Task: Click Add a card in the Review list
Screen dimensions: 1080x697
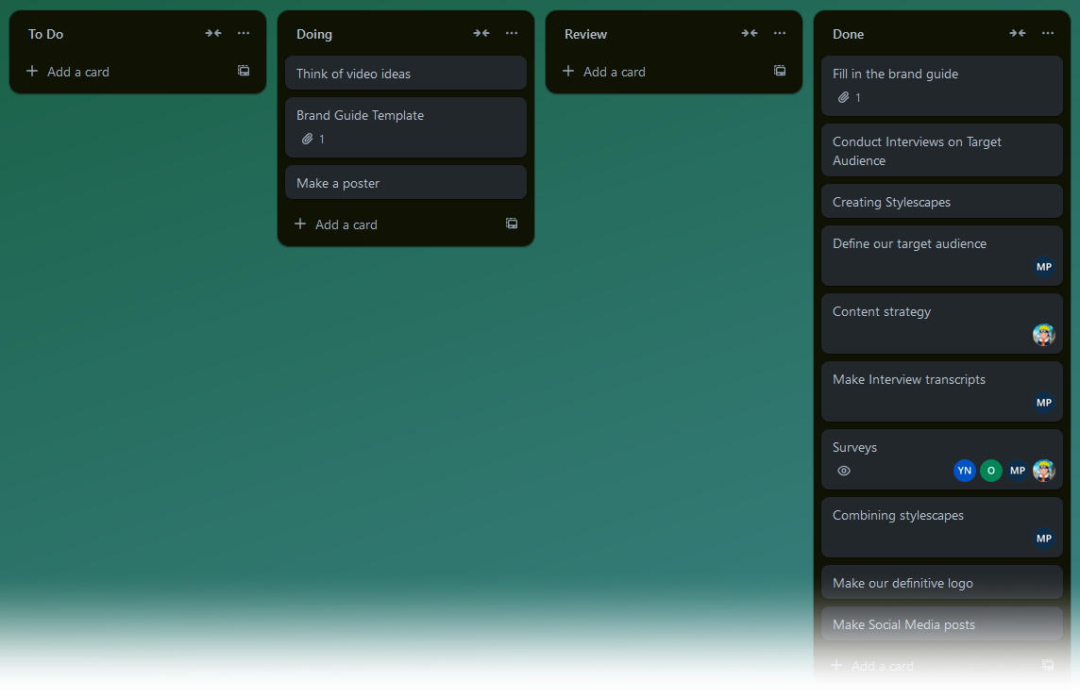Action: coord(614,71)
